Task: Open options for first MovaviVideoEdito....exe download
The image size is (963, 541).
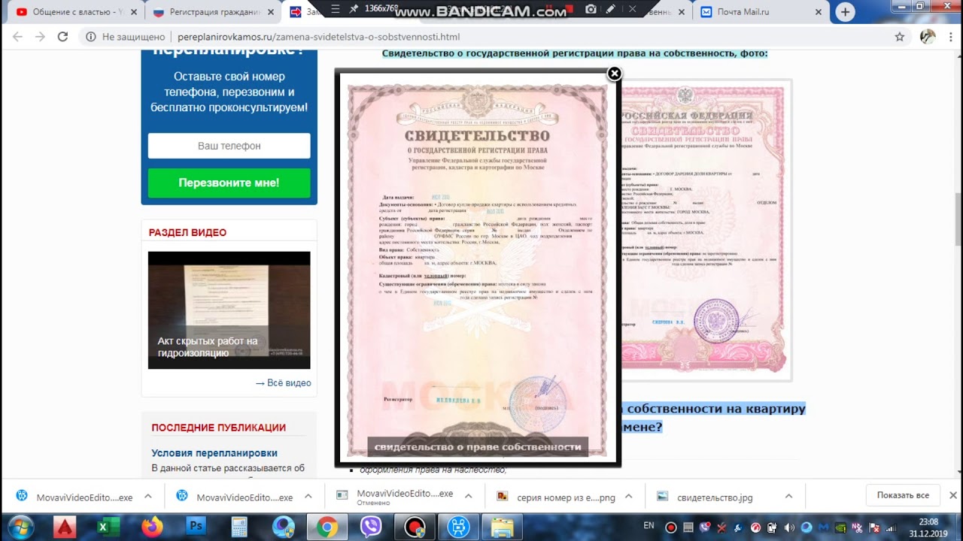Action: [x=148, y=497]
